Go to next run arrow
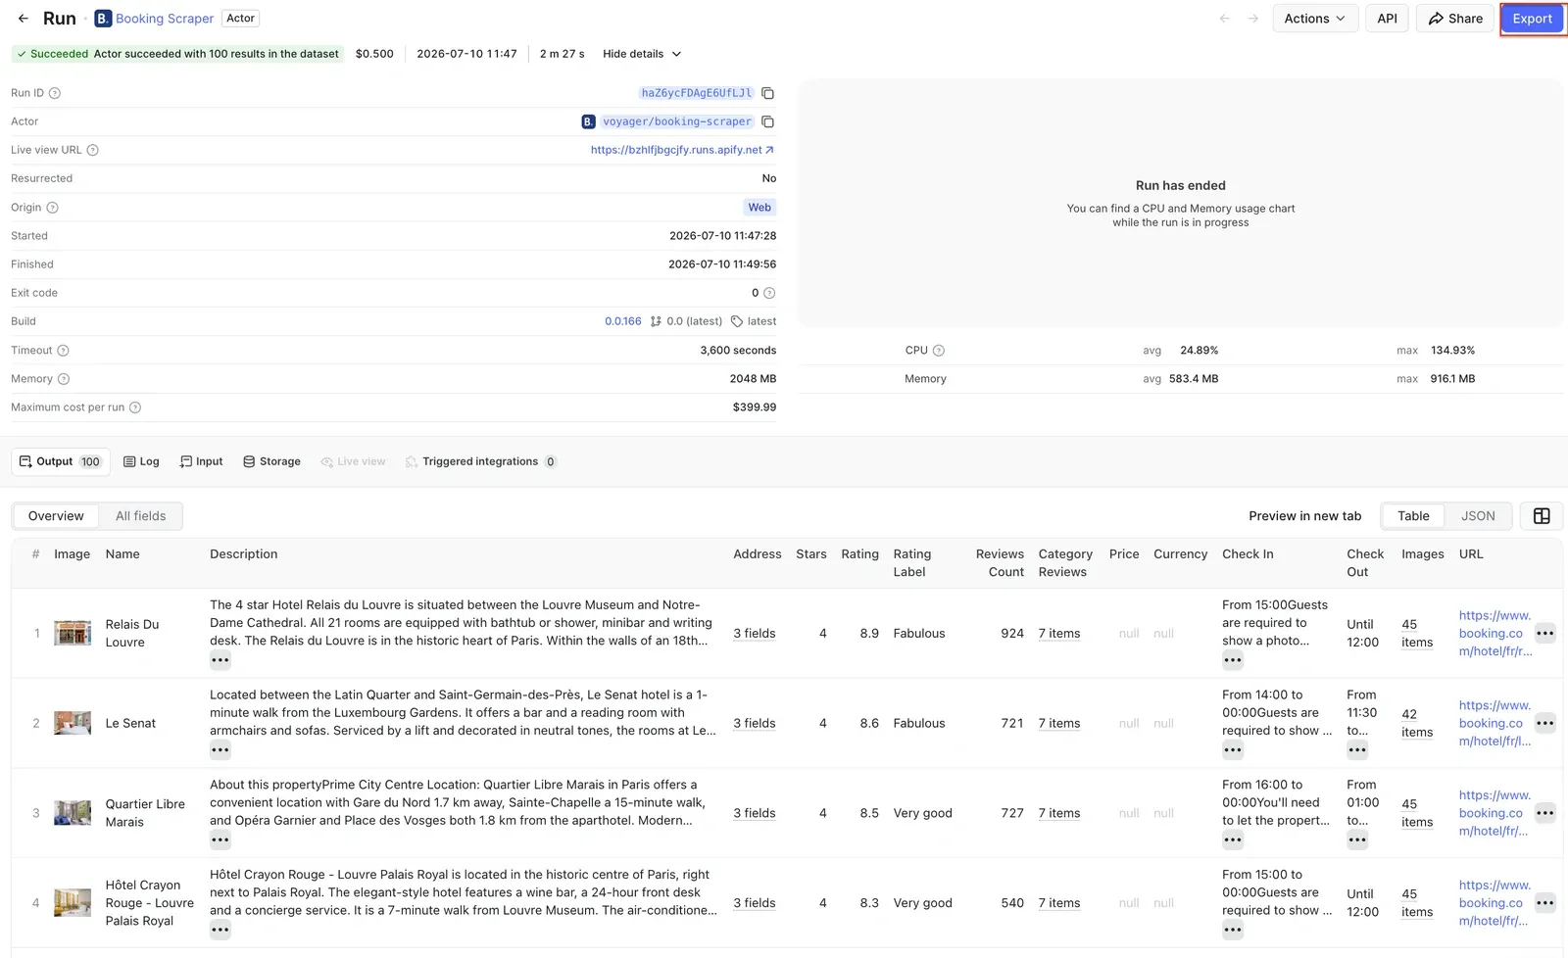1568x958 pixels. 1252,19
